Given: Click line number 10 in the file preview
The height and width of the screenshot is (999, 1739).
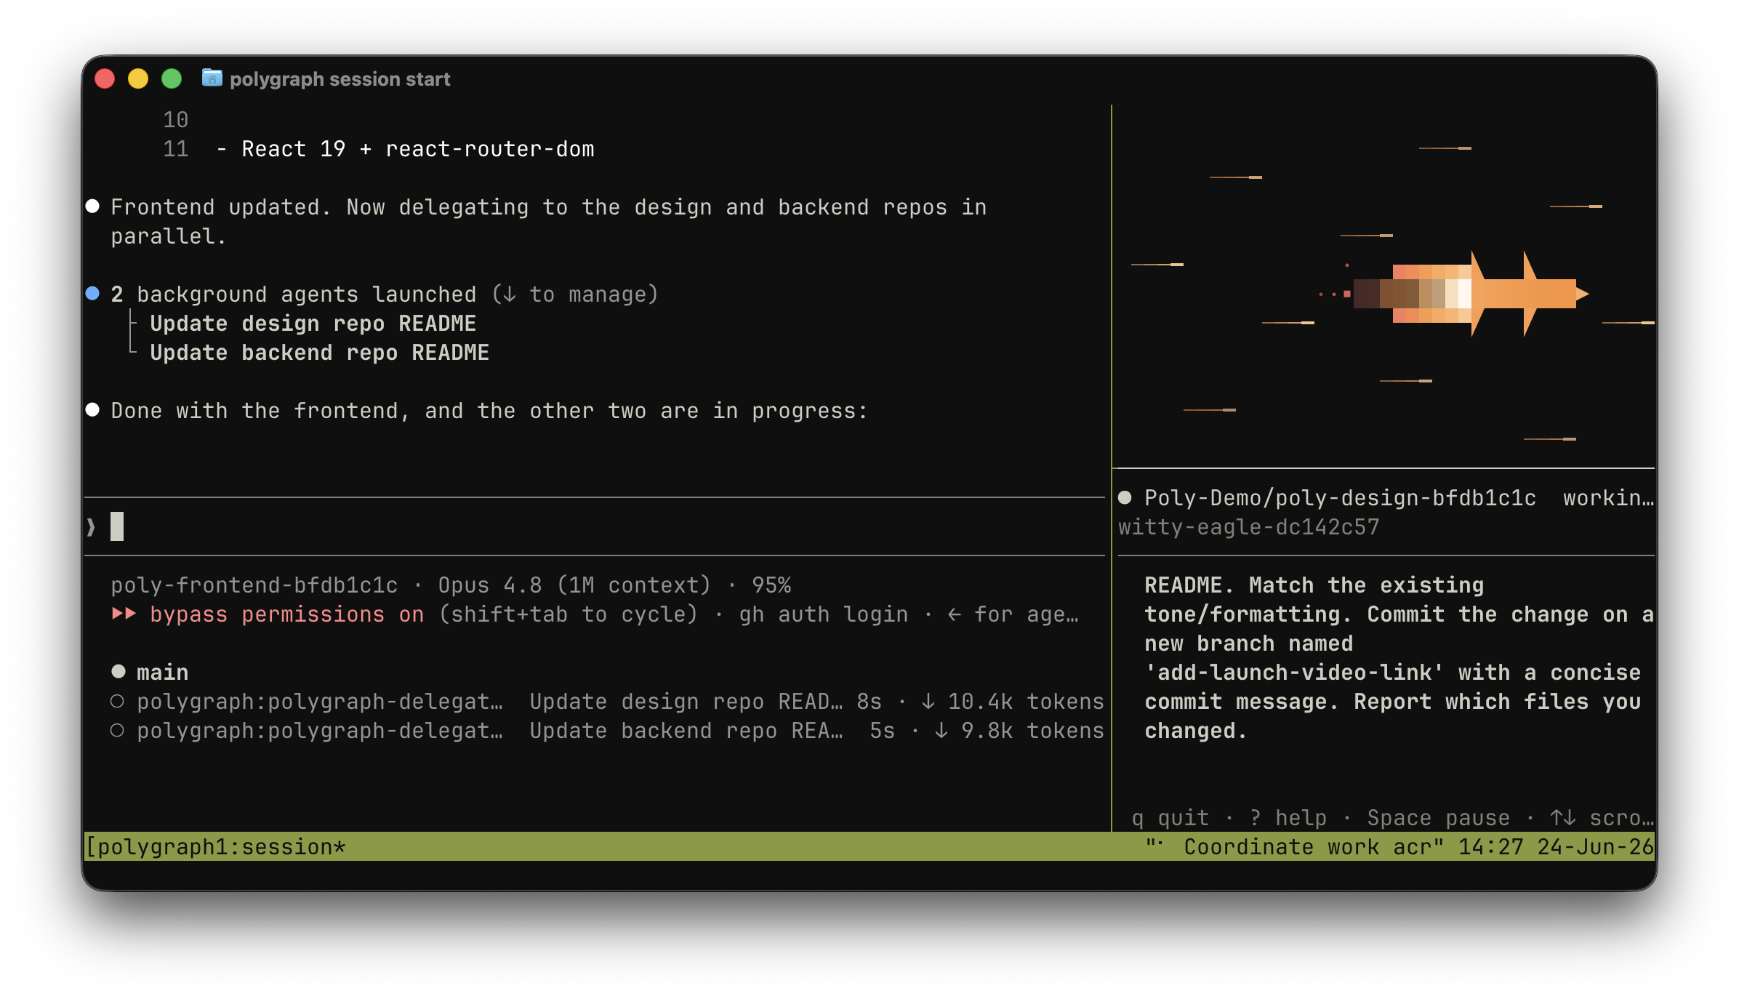Looking at the screenshot, I should 175,120.
